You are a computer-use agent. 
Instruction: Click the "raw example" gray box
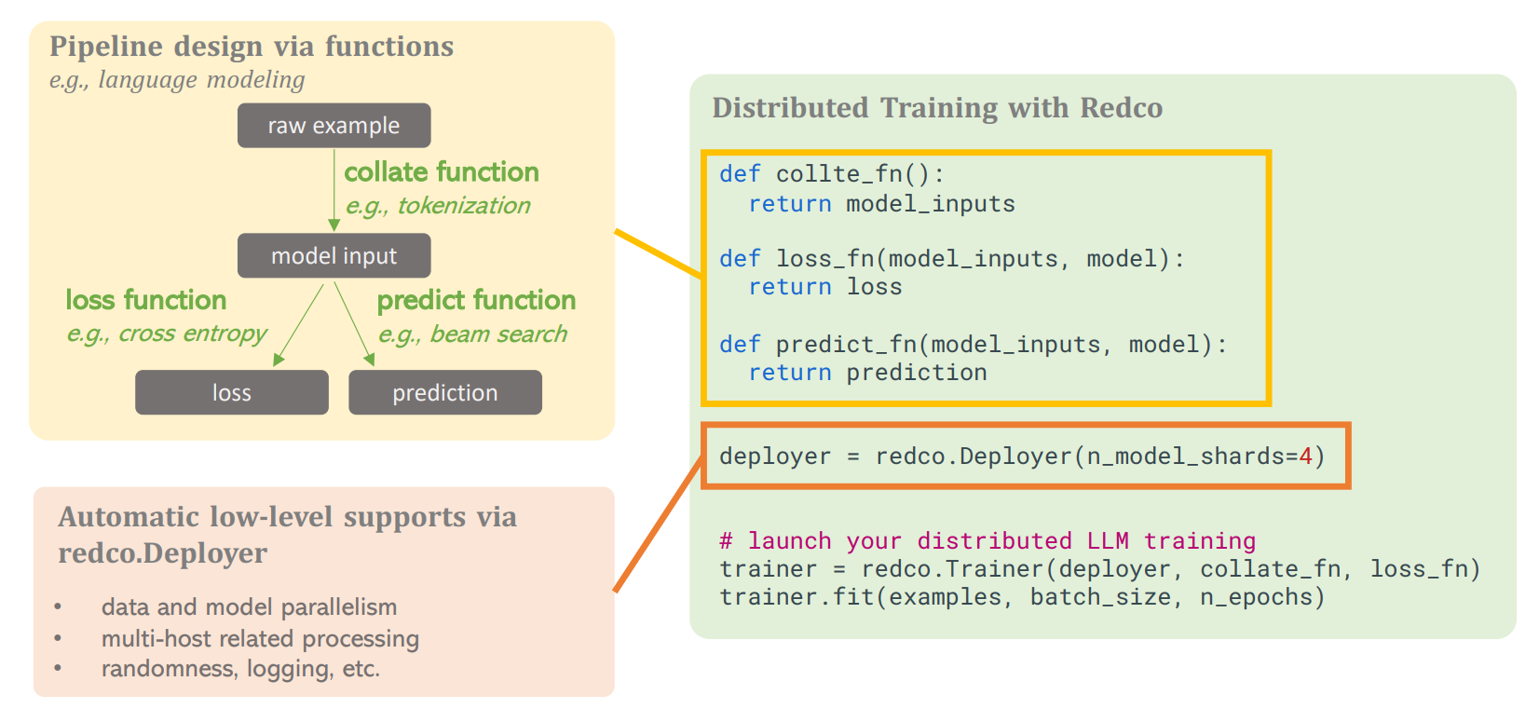coord(334,126)
